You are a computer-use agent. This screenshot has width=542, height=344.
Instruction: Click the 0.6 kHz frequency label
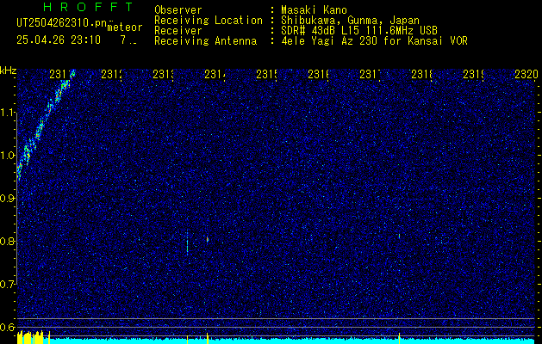click(x=8, y=327)
